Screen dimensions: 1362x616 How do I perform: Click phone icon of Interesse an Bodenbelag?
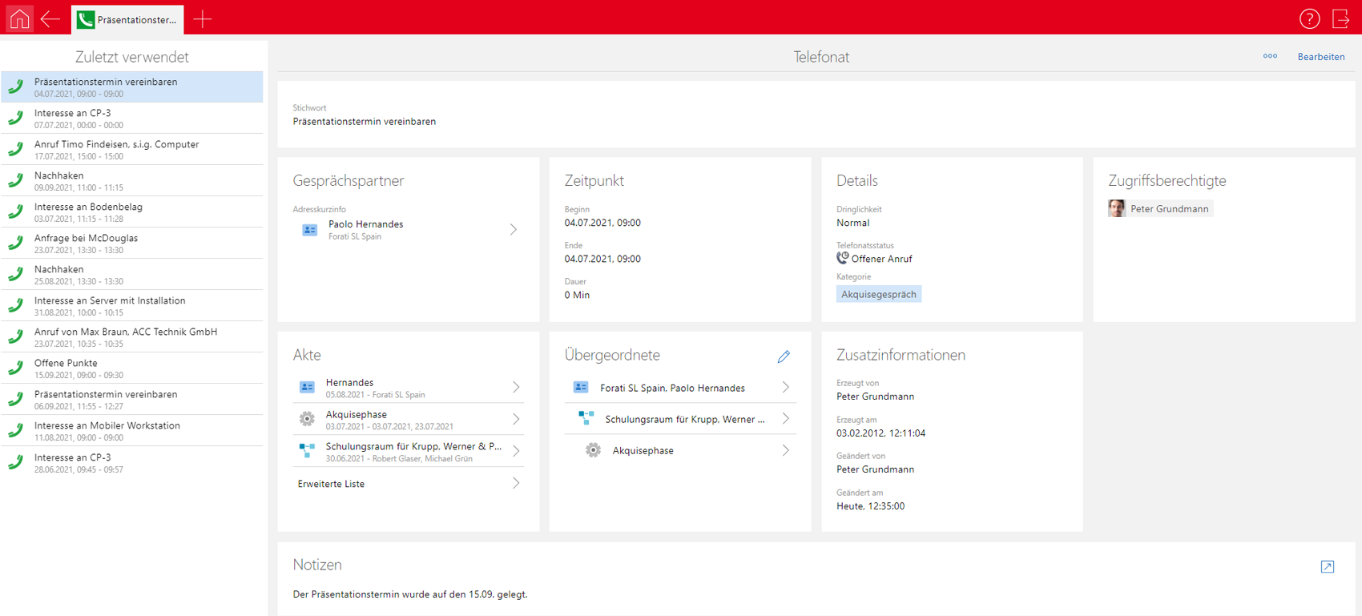16,211
